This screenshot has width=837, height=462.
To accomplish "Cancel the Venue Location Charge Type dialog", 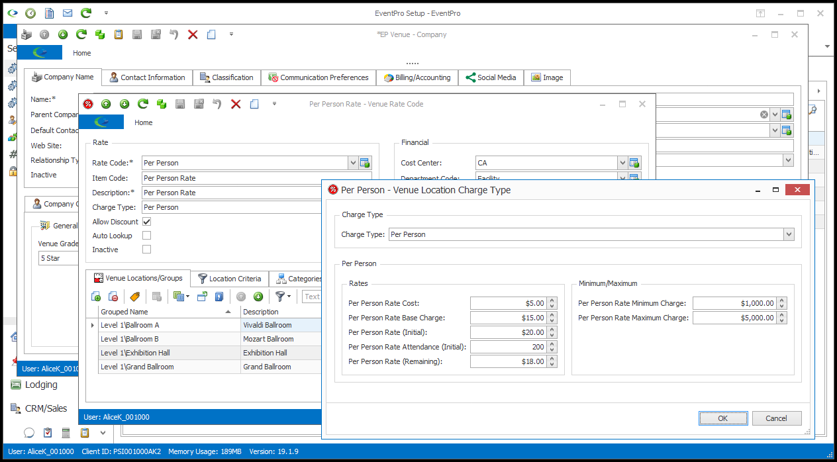I will 777,418.
